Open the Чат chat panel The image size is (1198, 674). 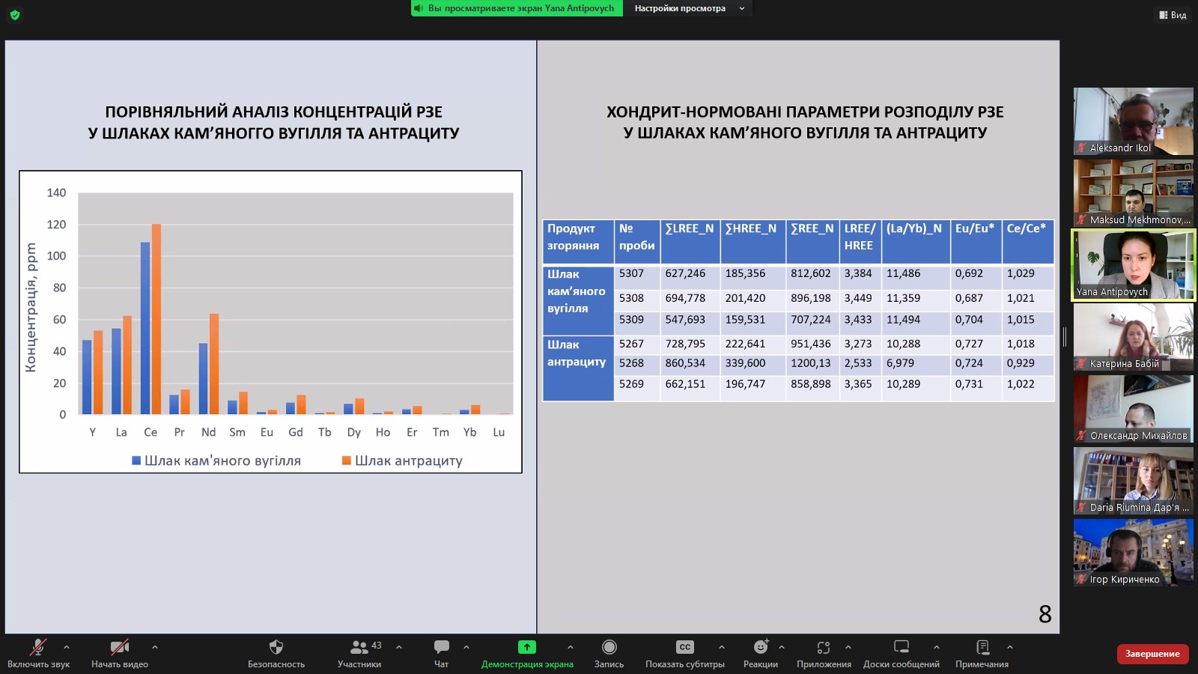[x=442, y=648]
